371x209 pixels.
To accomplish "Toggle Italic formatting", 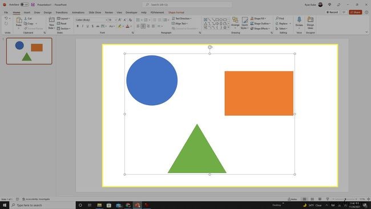I will pos(83,26).
